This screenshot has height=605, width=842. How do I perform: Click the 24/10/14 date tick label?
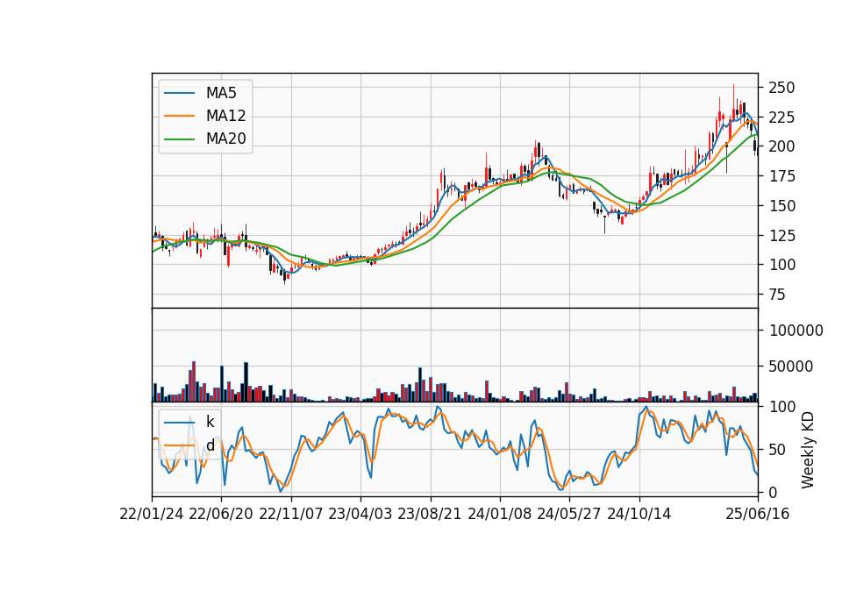[639, 514]
